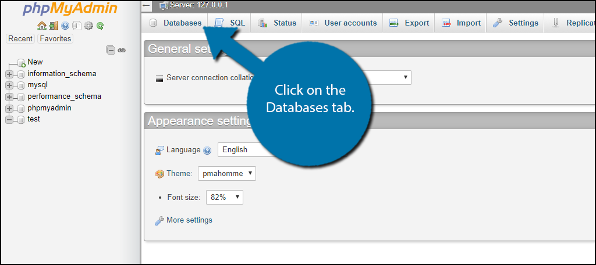Open the Status tab
Screen dimensions: 596x265
(x=276, y=23)
